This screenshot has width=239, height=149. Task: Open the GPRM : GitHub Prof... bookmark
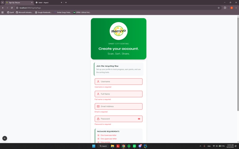82,12
